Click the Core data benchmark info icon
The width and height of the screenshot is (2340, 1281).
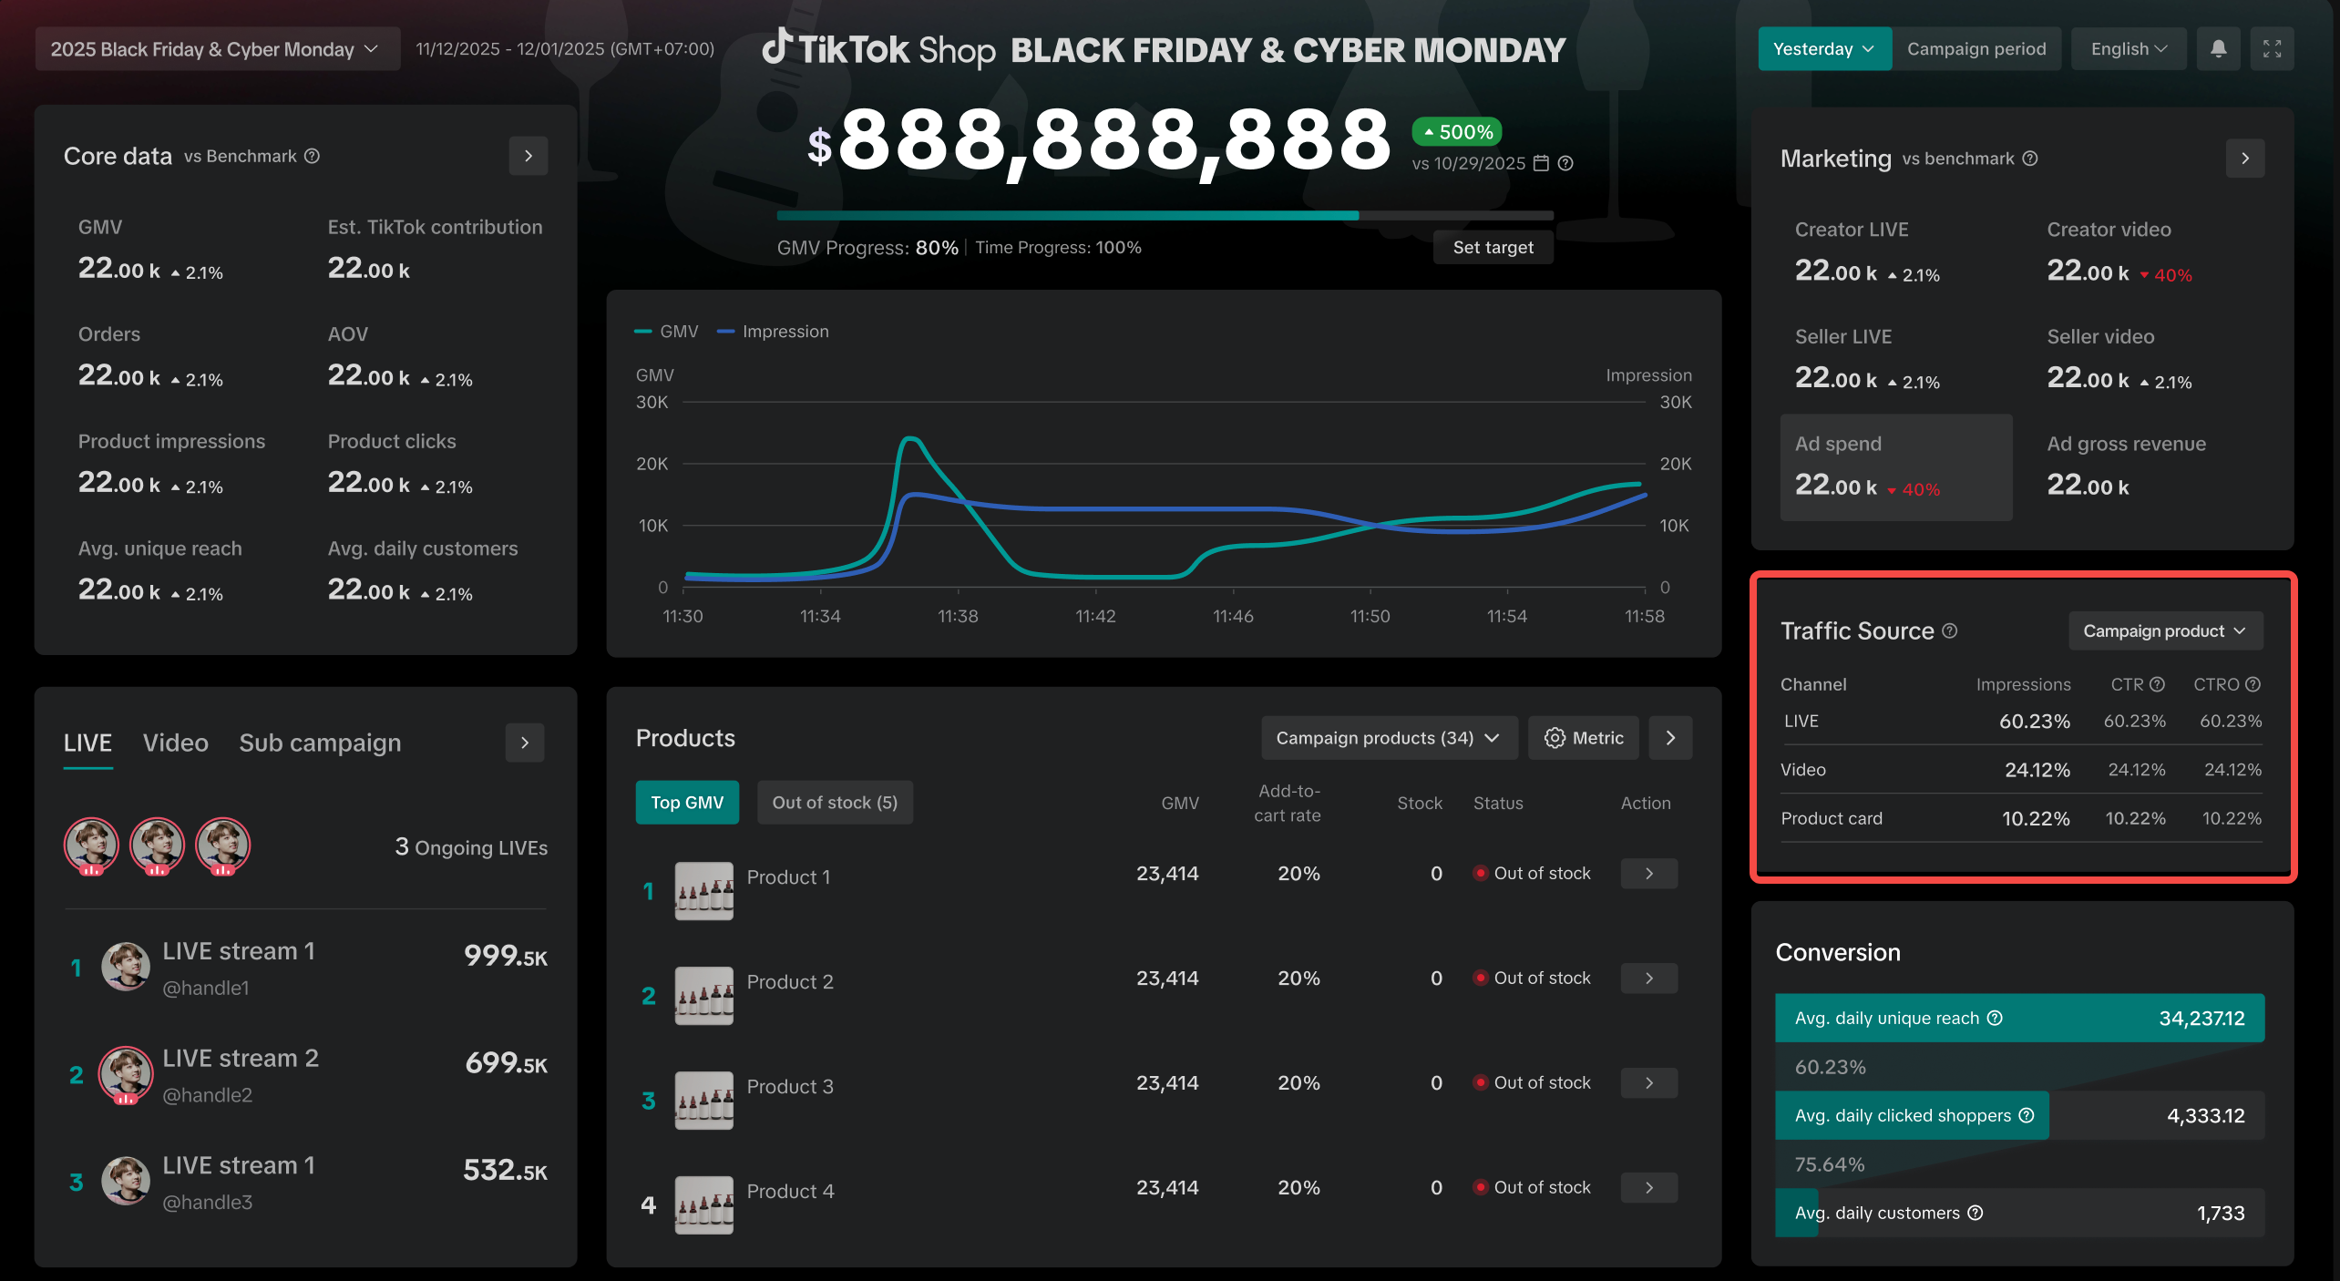pyautogui.click(x=312, y=156)
